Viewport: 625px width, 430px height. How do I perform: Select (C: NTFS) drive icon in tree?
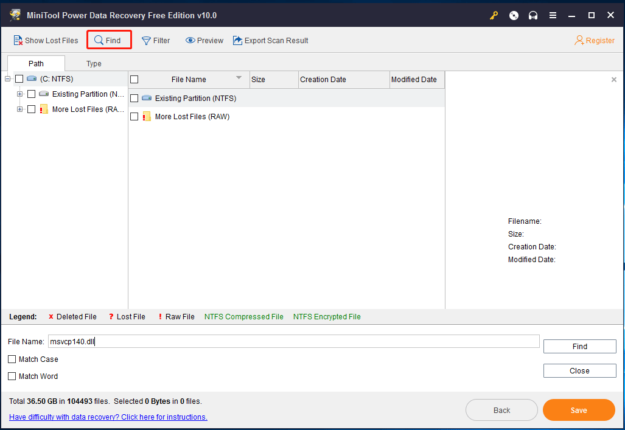[32, 79]
